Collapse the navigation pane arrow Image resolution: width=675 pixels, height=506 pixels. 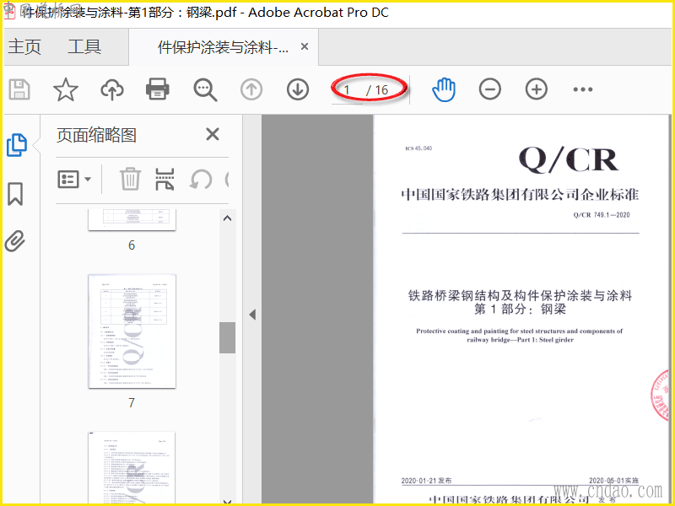point(252,315)
